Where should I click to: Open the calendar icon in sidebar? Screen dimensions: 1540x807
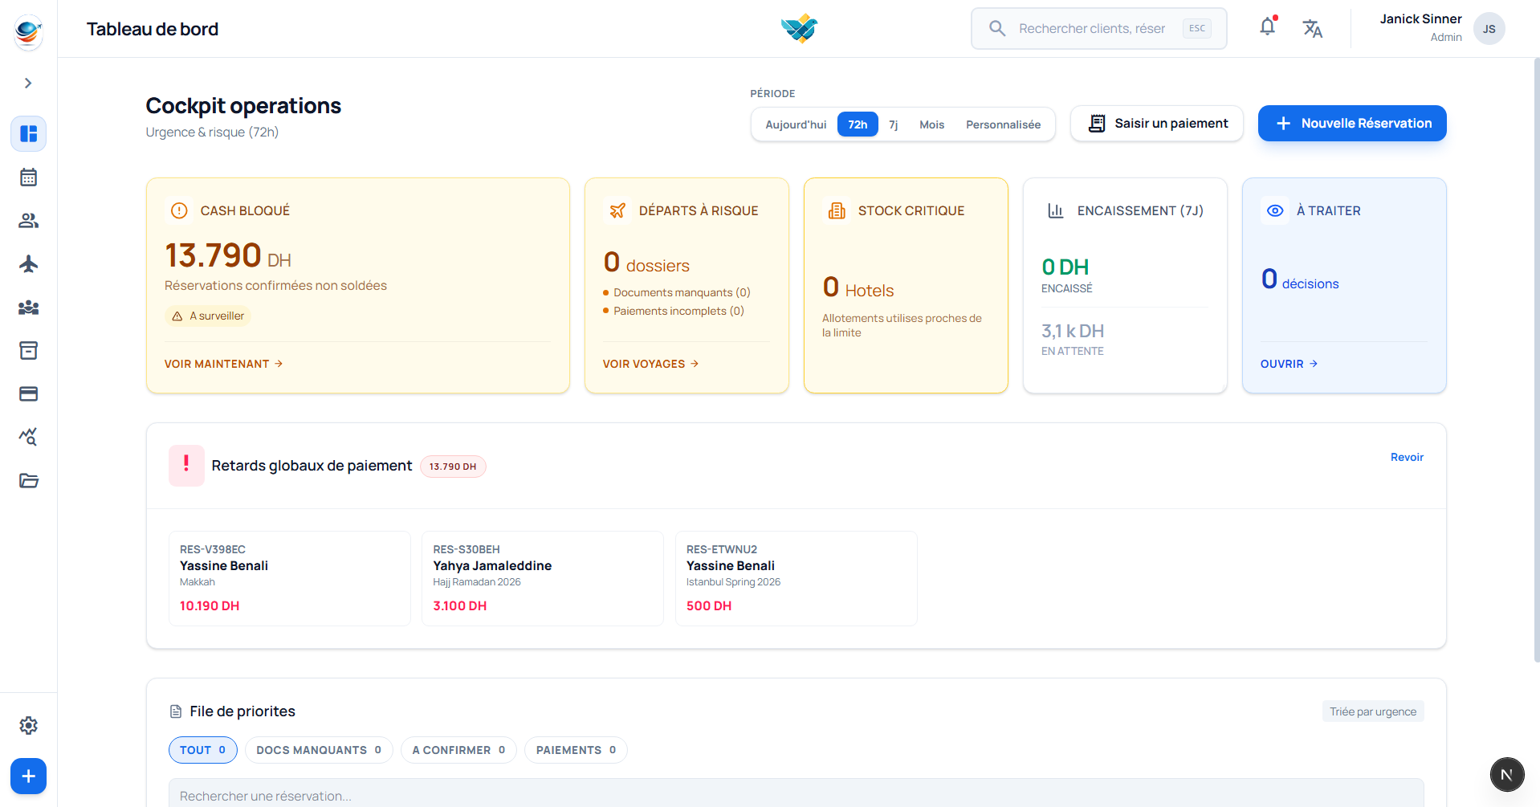[28, 177]
